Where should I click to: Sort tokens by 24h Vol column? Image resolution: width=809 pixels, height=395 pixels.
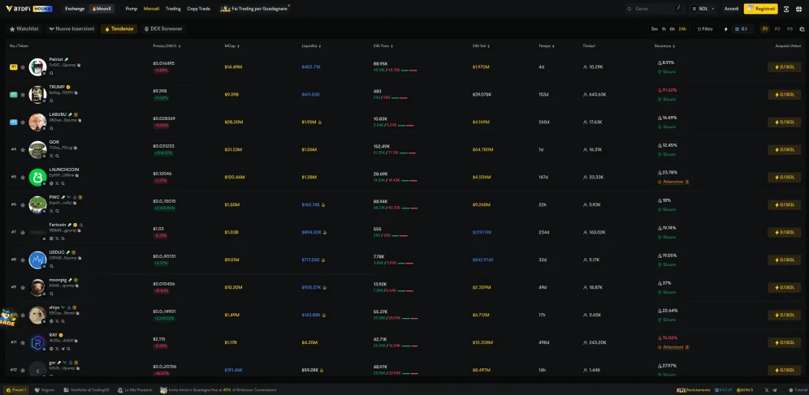[x=479, y=45]
